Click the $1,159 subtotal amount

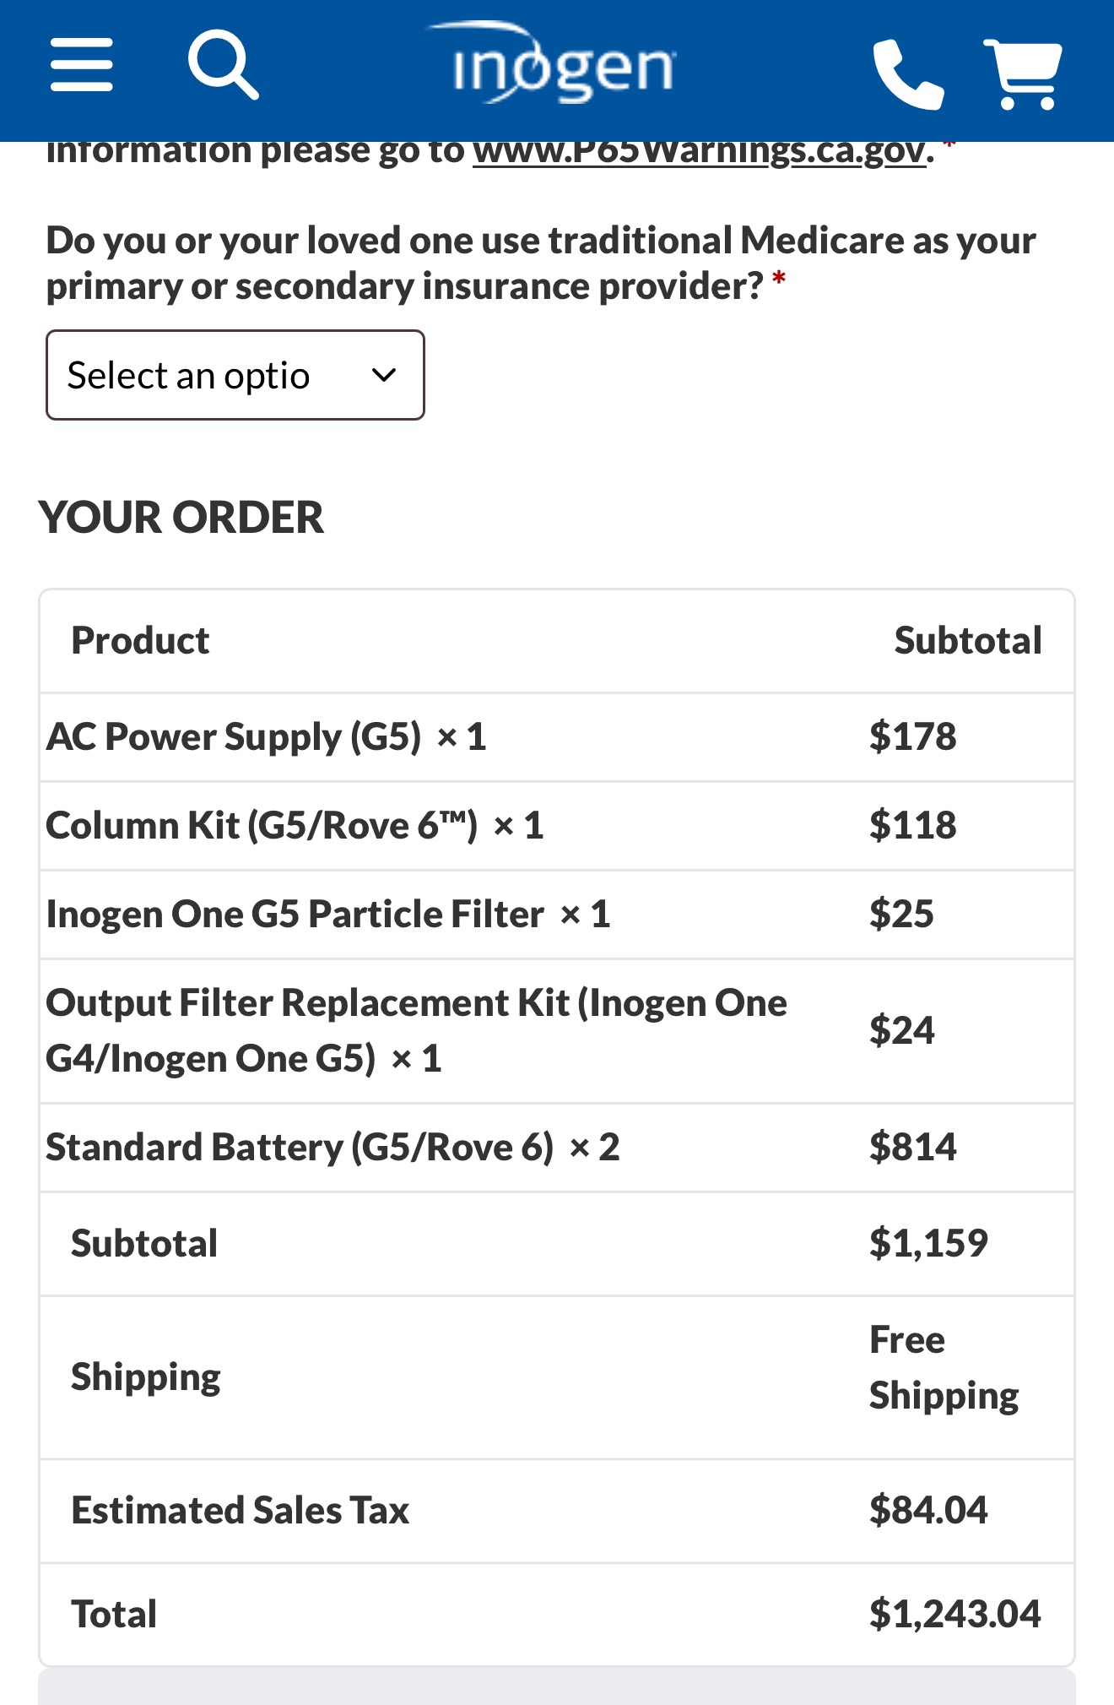point(927,1243)
